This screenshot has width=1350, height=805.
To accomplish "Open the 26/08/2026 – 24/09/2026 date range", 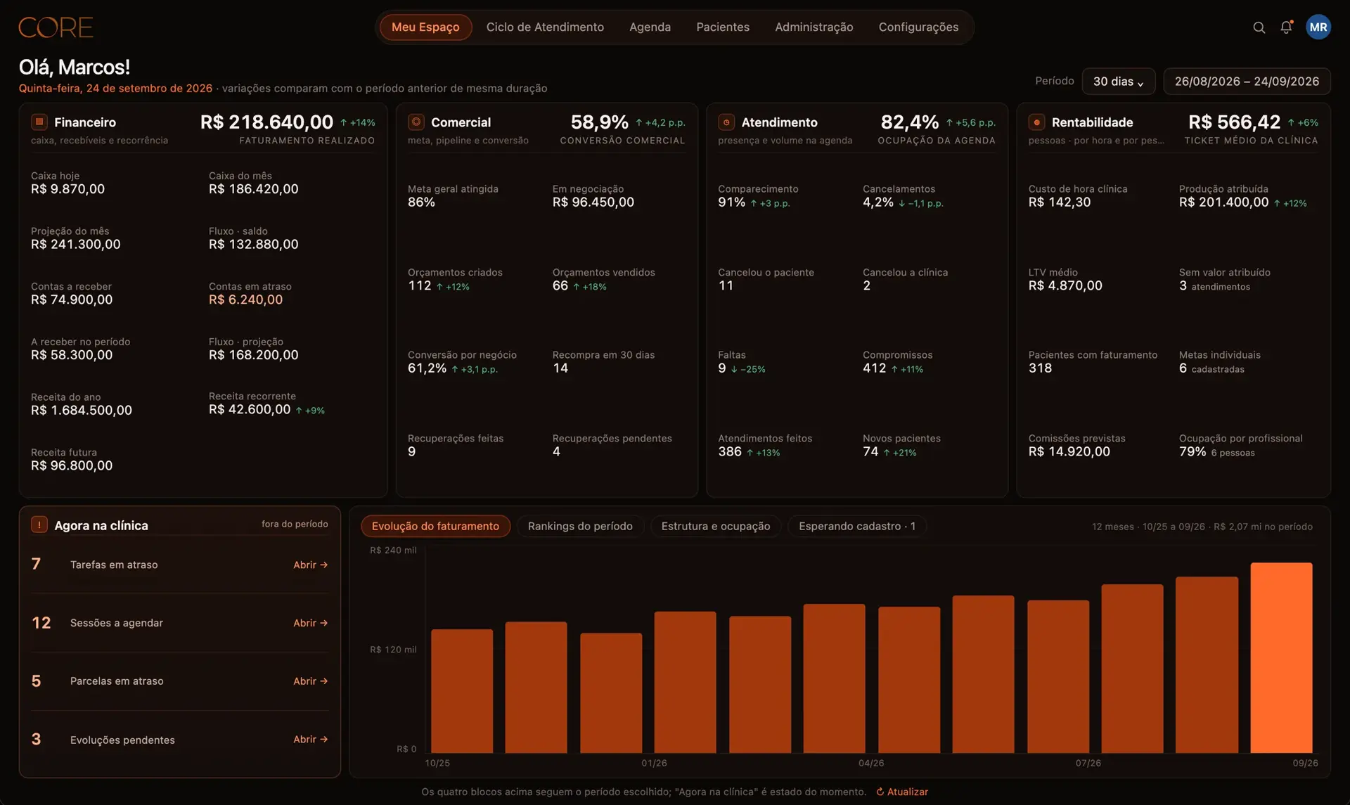I will click(1247, 81).
